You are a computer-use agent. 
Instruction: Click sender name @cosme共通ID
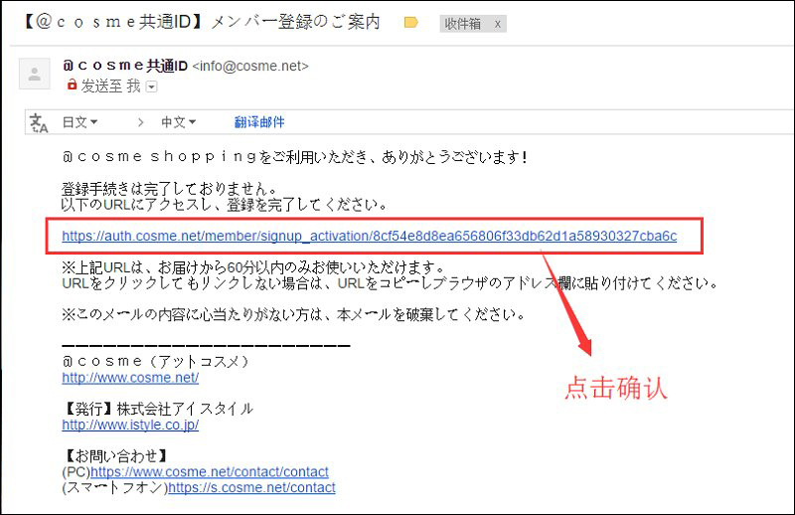click(x=124, y=66)
